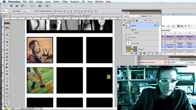Select the Move tool in toolbox
Image resolution: width=196 pixels, height=110 pixels.
tap(7, 28)
